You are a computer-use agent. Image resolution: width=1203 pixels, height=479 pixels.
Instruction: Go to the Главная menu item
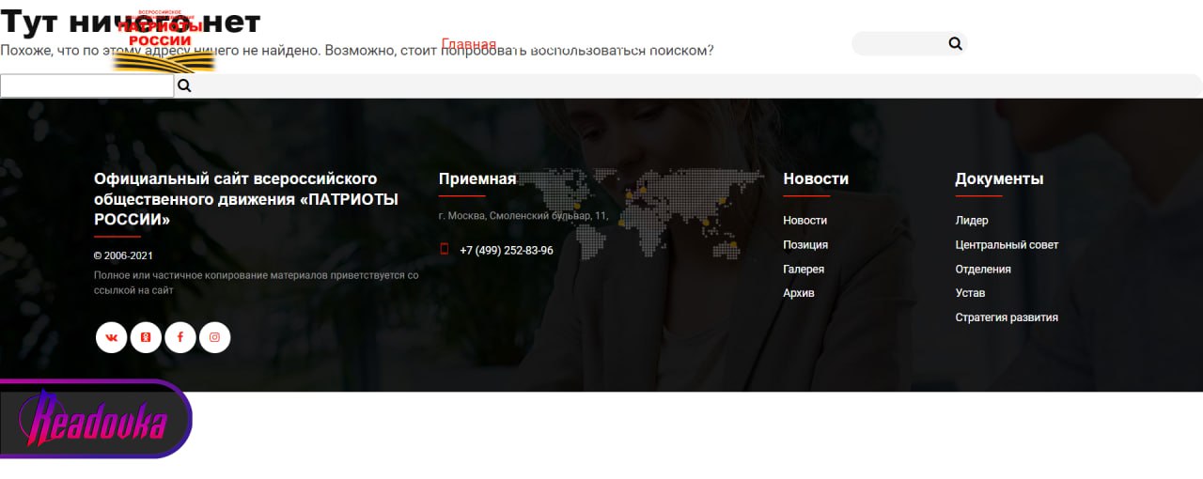click(x=468, y=44)
